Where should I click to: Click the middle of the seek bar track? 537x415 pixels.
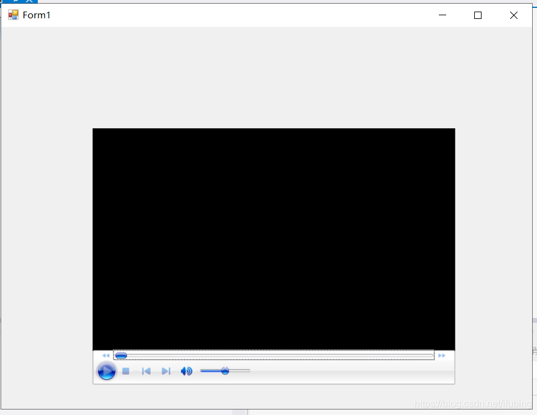click(274, 355)
